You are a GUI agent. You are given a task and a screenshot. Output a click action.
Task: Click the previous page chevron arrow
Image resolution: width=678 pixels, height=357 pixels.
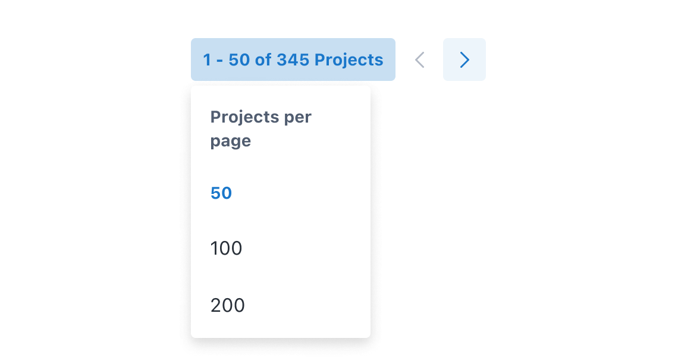coord(420,59)
